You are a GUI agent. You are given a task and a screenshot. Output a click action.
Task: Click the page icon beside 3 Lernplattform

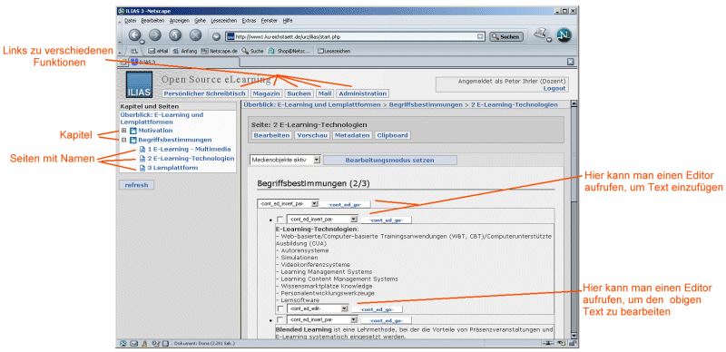point(142,168)
